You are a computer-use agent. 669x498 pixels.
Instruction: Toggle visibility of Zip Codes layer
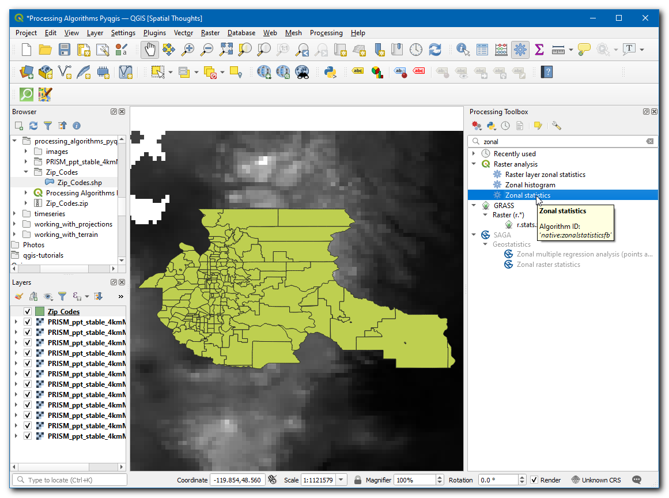tap(28, 312)
